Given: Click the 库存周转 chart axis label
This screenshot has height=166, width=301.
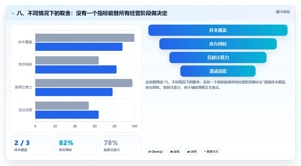Looking at the screenshot, I should pos(25,65).
